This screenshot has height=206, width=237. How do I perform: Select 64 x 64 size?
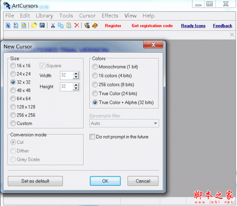point(21,99)
